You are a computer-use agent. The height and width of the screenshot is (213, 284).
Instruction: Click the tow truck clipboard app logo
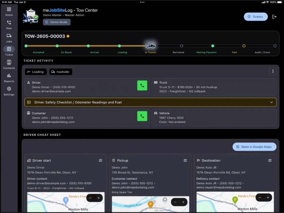point(30,16)
